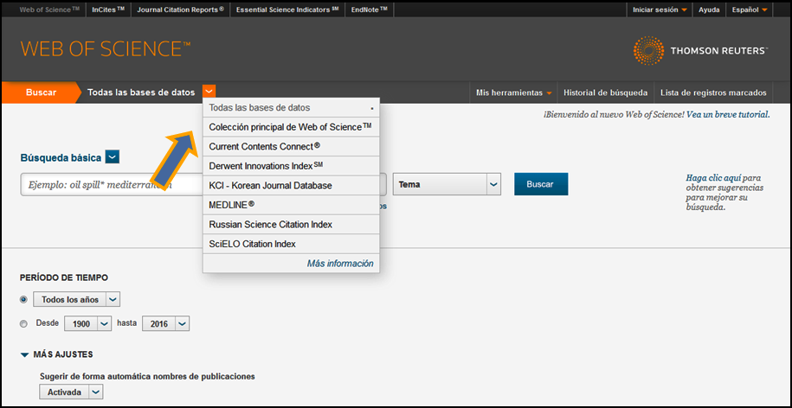Choose MEDLINE database
This screenshot has width=792, height=408.
pos(291,205)
